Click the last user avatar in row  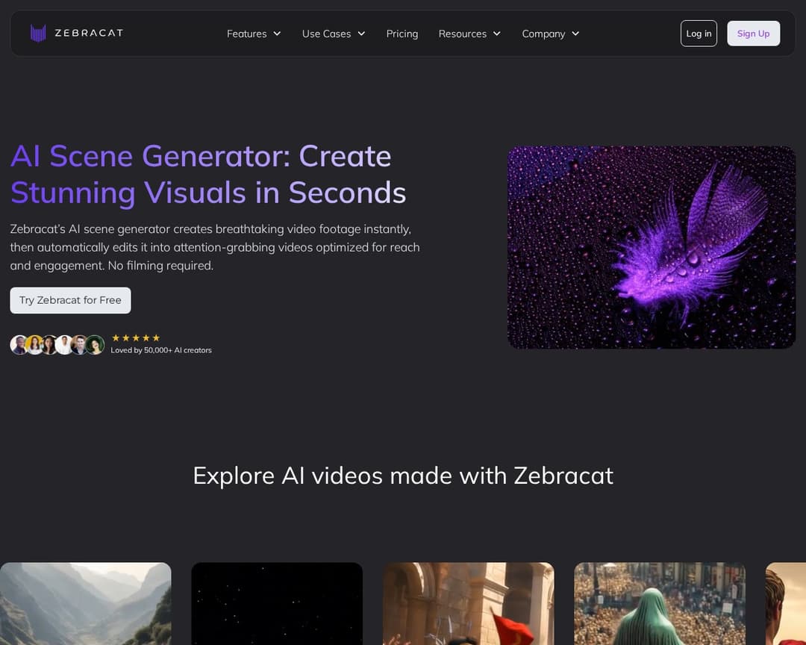(x=95, y=345)
